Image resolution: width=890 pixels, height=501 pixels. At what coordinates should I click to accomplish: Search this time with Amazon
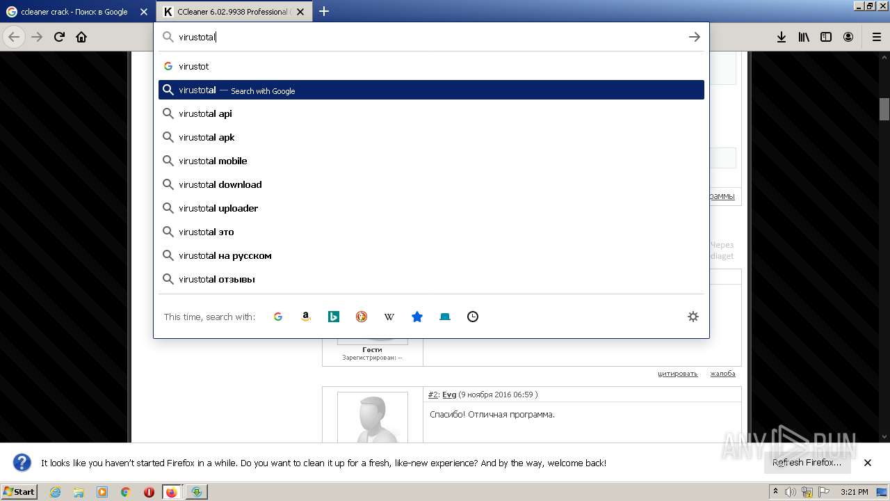(306, 317)
